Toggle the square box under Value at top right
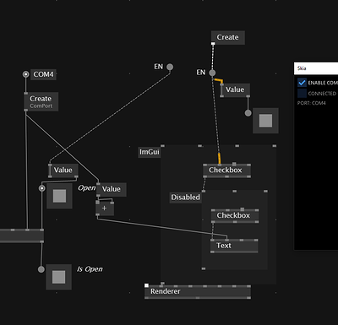The height and width of the screenshot is (325, 338). click(x=265, y=121)
